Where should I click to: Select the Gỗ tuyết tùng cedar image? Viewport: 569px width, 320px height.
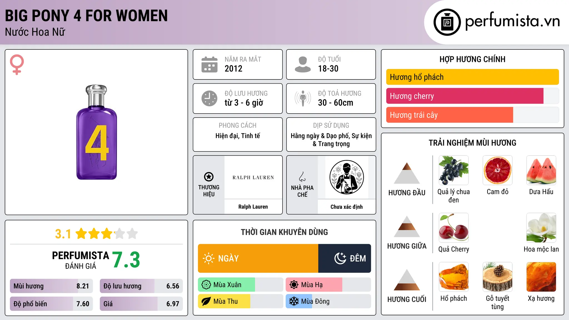(x=498, y=277)
